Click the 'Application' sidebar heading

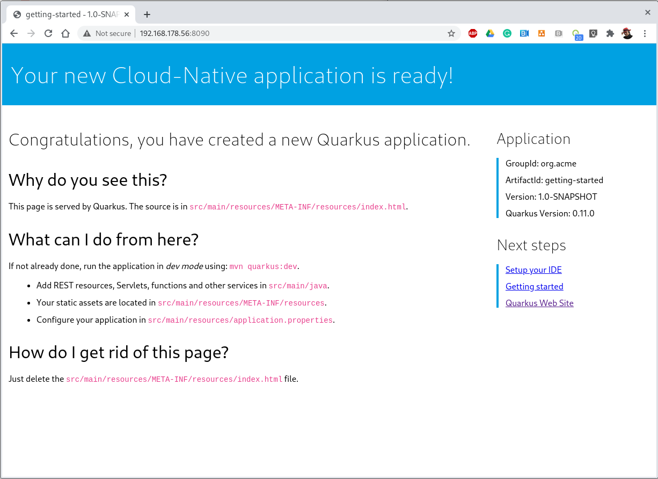point(533,139)
